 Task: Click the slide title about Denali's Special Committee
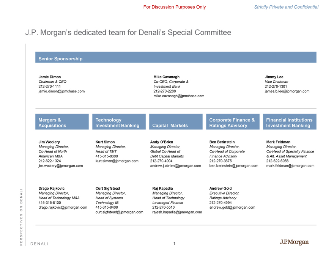(128, 33)
